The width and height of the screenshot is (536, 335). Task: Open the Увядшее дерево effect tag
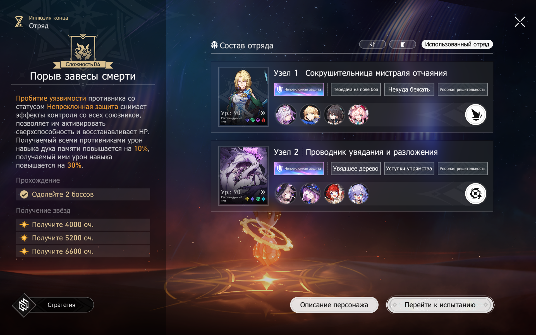[x=356, y=169]
